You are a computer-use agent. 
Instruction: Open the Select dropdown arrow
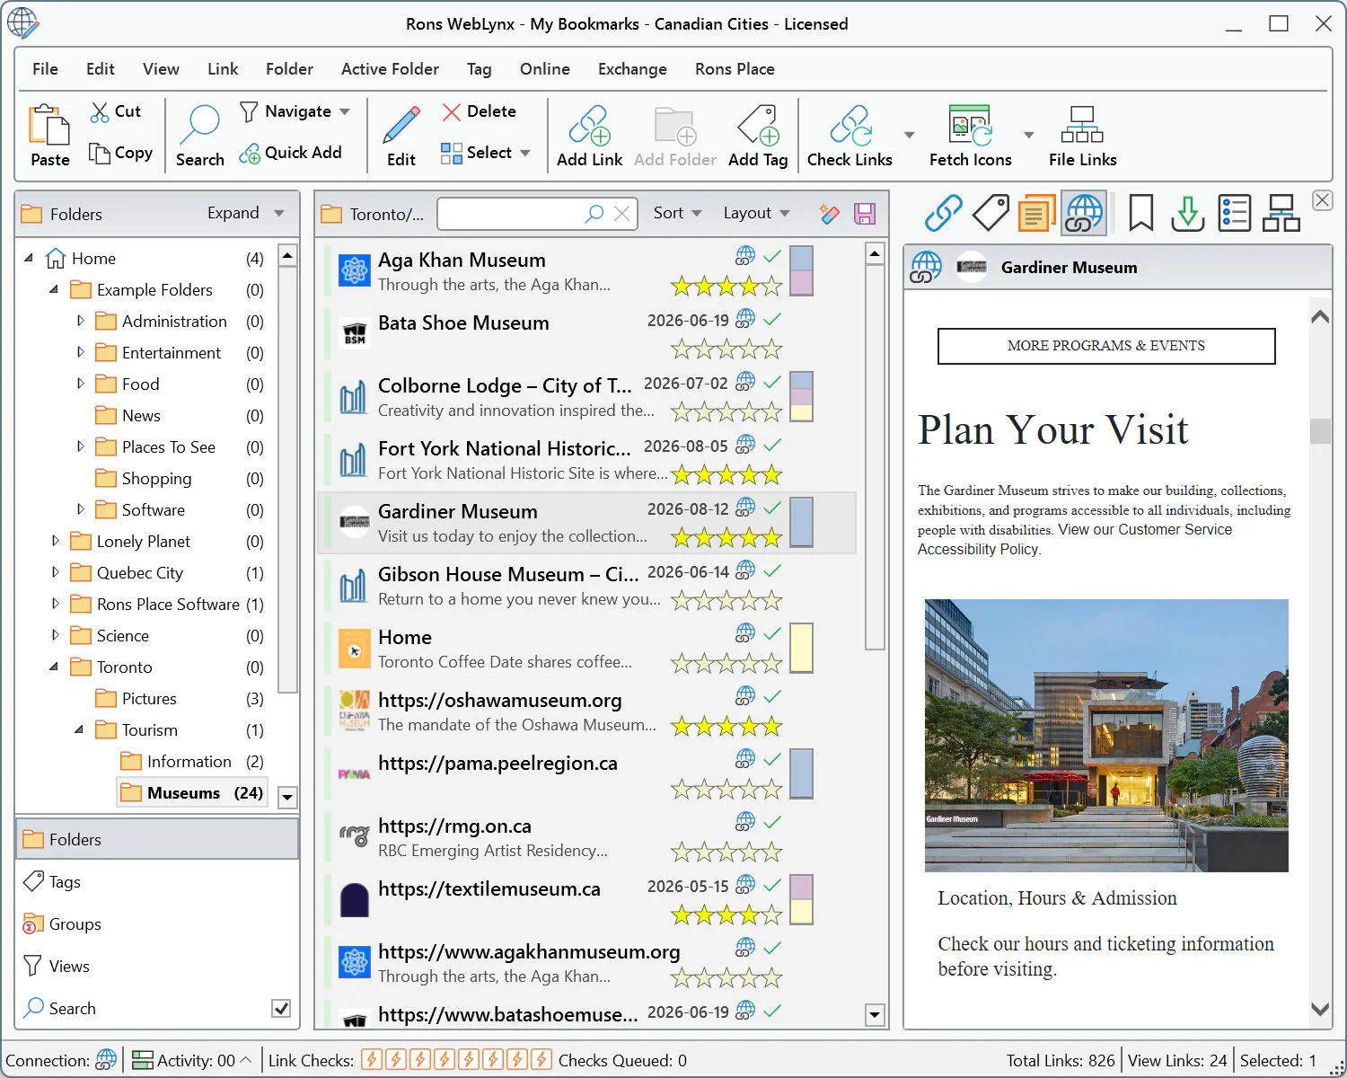pyautogui.click(x=525, y=153)
